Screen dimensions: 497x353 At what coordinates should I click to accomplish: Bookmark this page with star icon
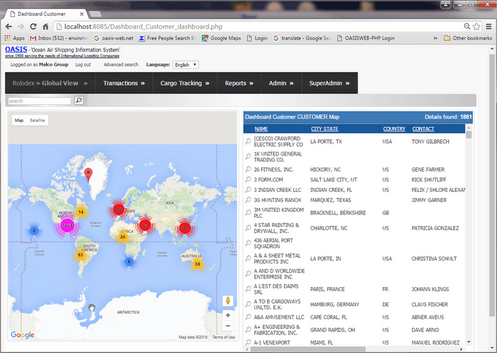pyautogui.click(x=476, y=27)
